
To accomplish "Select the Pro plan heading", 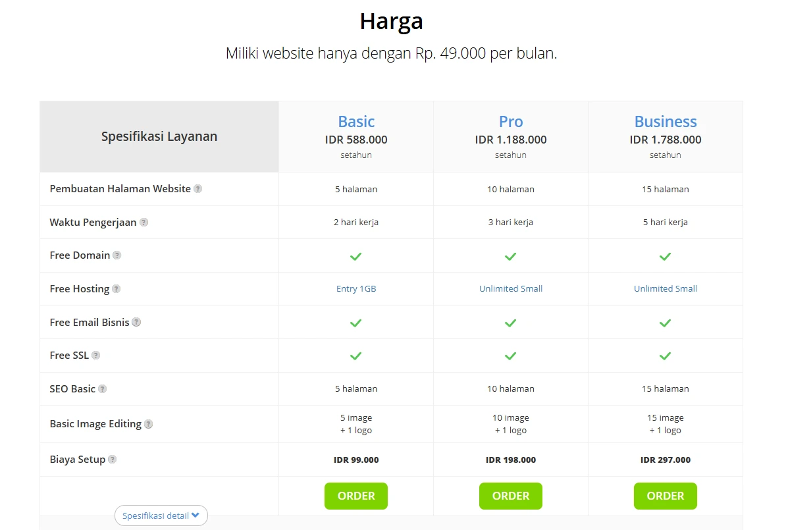I will coord(510,122).
